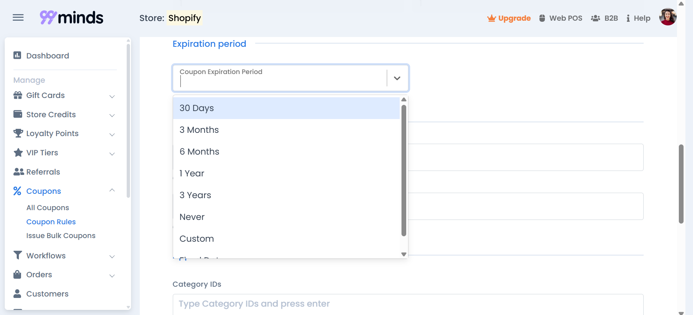Screen dimensions: 693x315
Task: Click the Workflows funnel icon
Action: [17, 255]
